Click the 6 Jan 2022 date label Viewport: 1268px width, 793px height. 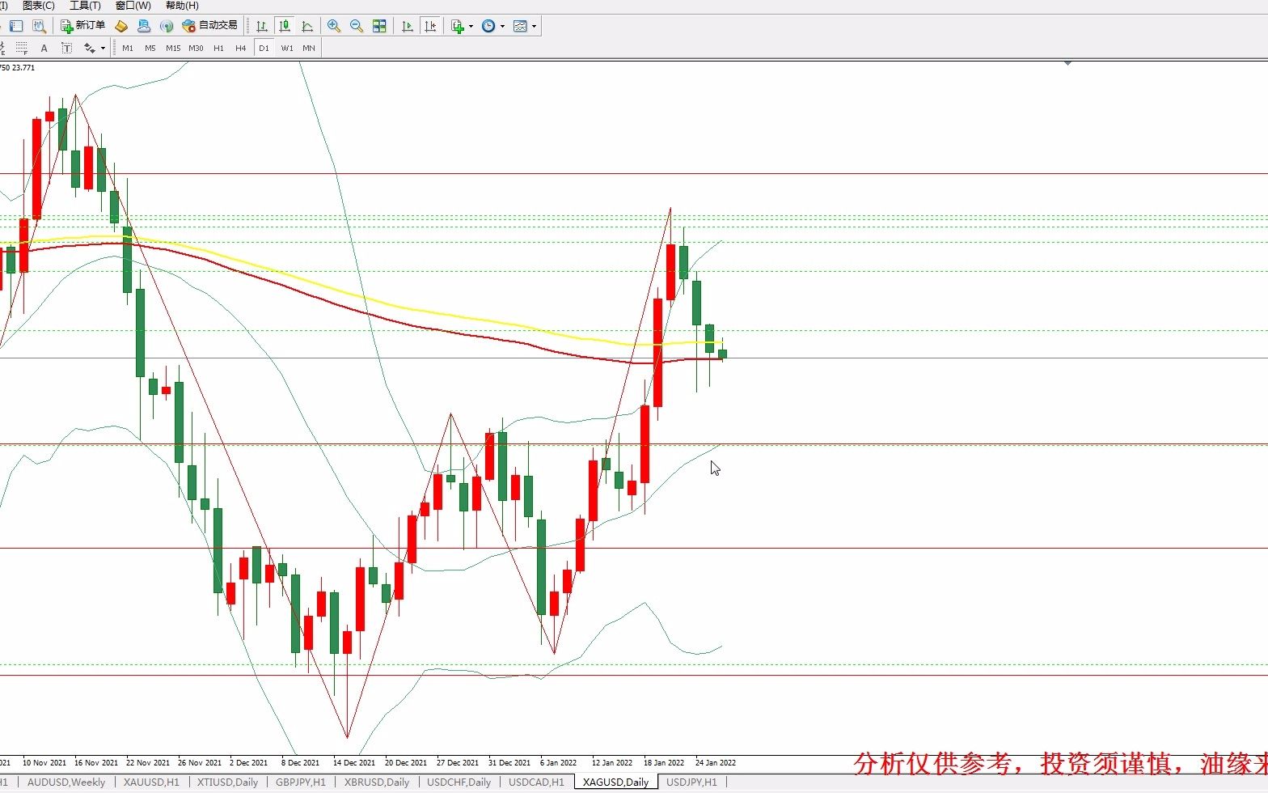[558, 762]
